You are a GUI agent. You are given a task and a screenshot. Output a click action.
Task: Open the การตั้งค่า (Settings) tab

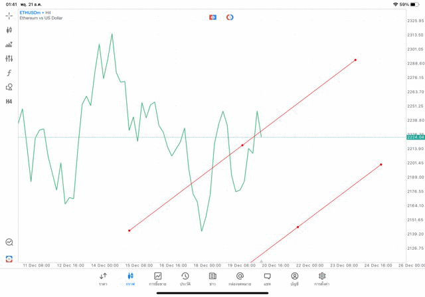point(322,278)
